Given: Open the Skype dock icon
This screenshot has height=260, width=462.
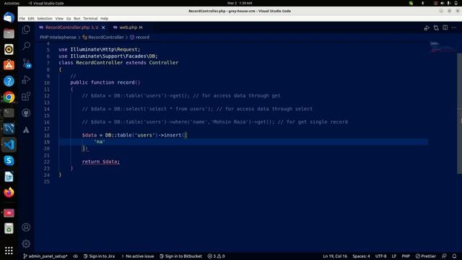Looking at the screenshot, I should (x=9, y=160).
